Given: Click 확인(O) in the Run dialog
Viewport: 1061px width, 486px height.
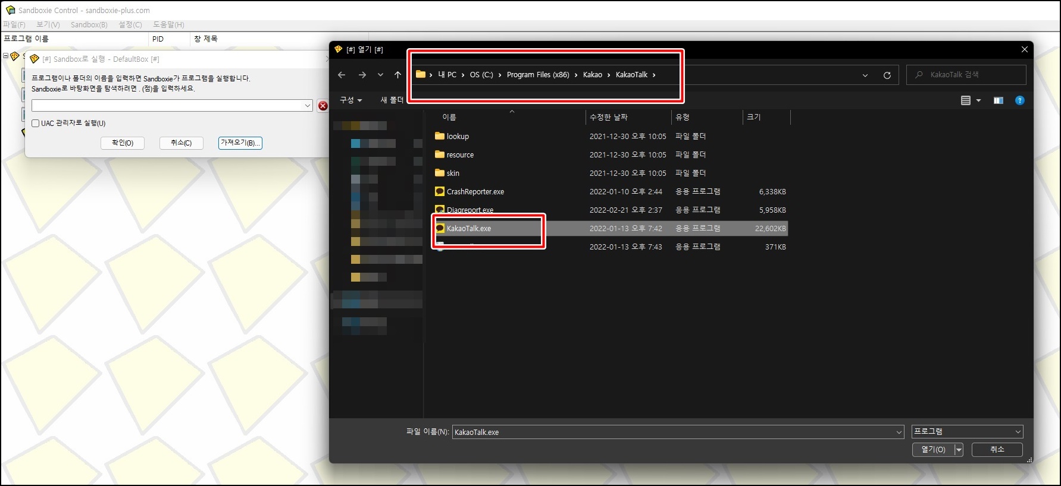Looking at the screenshot, I should 123,143.
